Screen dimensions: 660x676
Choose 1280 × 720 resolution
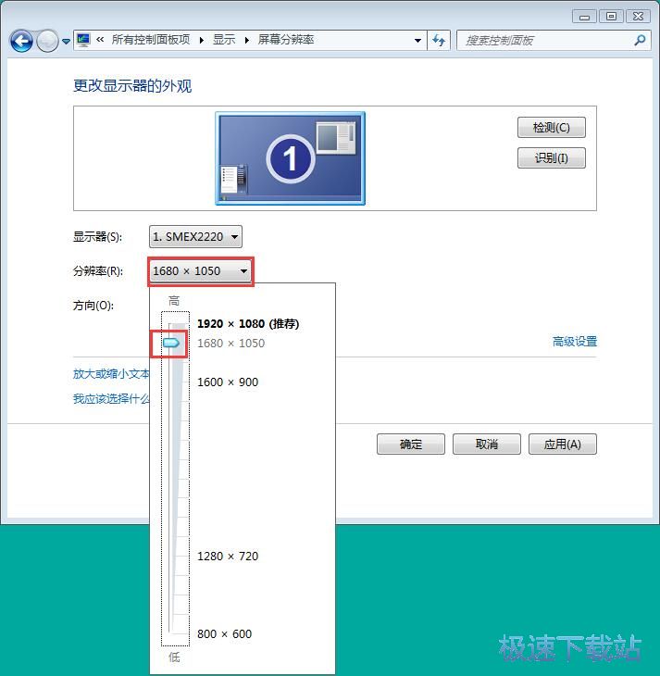[x=228, y=557]
